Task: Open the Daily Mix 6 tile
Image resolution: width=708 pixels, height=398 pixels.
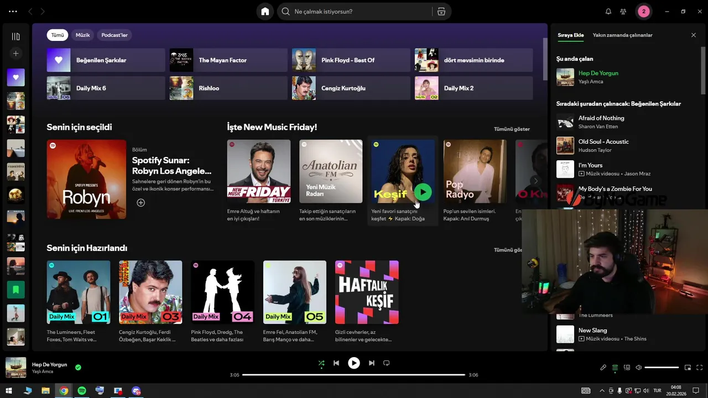Action: (x=106, y=88)
